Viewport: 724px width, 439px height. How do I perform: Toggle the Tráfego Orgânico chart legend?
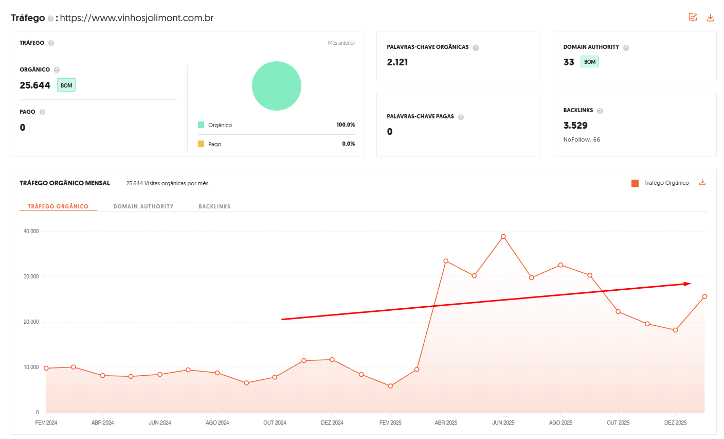point(660,183)
